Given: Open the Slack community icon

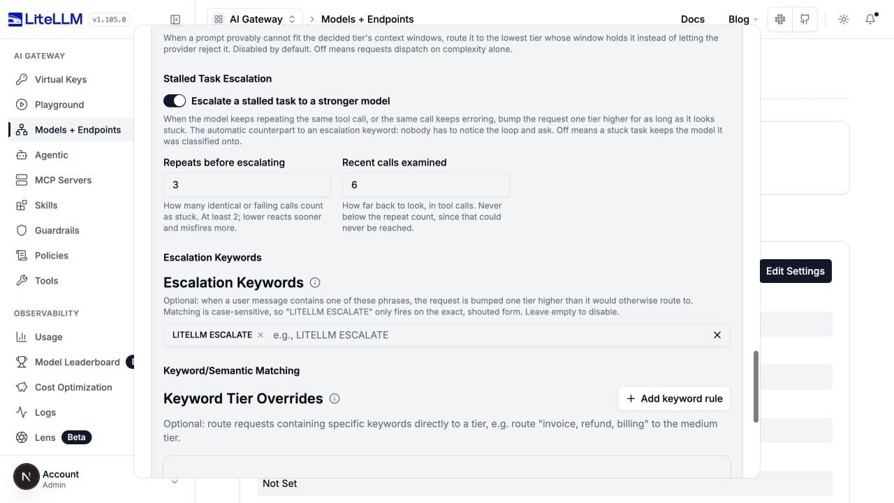Looking at the screenshot, I should 781,19.
